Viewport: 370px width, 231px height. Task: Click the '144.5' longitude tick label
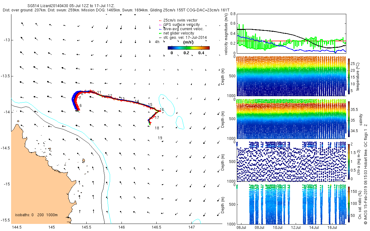[x=16, y=228]
